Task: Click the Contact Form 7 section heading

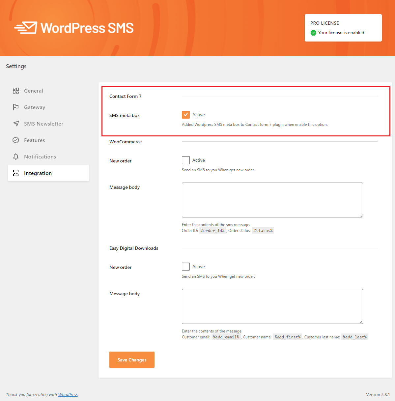Action: click(126, 96)
